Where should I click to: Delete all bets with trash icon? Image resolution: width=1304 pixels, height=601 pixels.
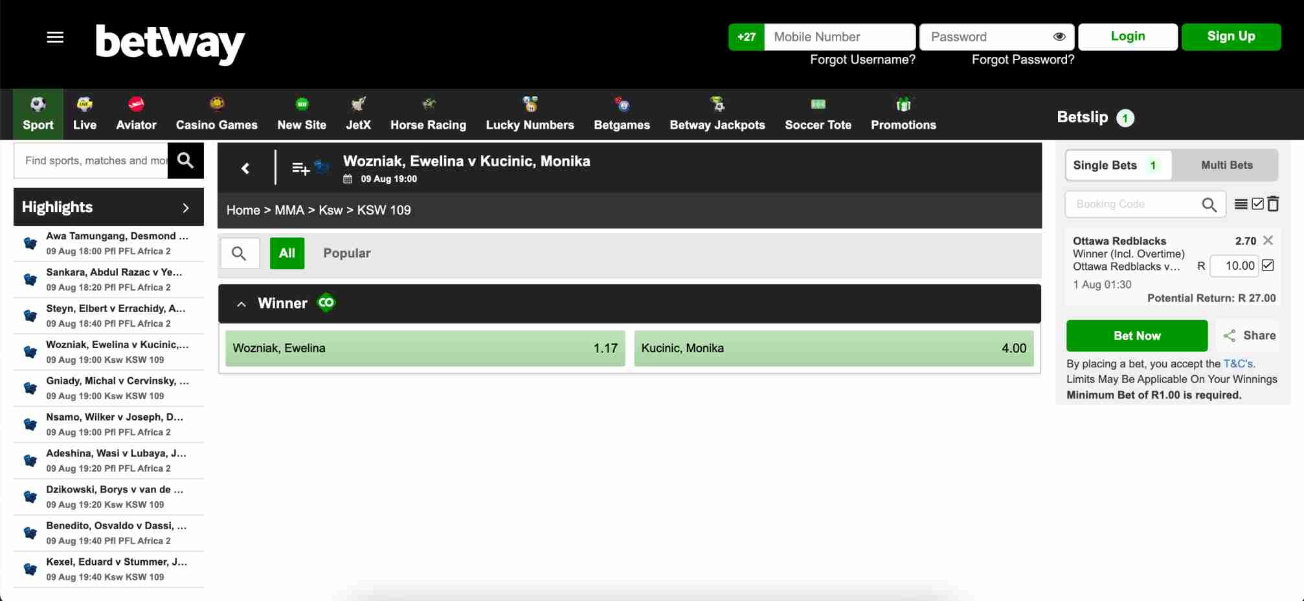(1273, 204)
